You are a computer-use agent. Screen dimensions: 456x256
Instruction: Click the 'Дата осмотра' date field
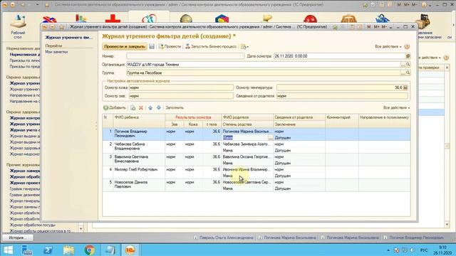(339, 56)
